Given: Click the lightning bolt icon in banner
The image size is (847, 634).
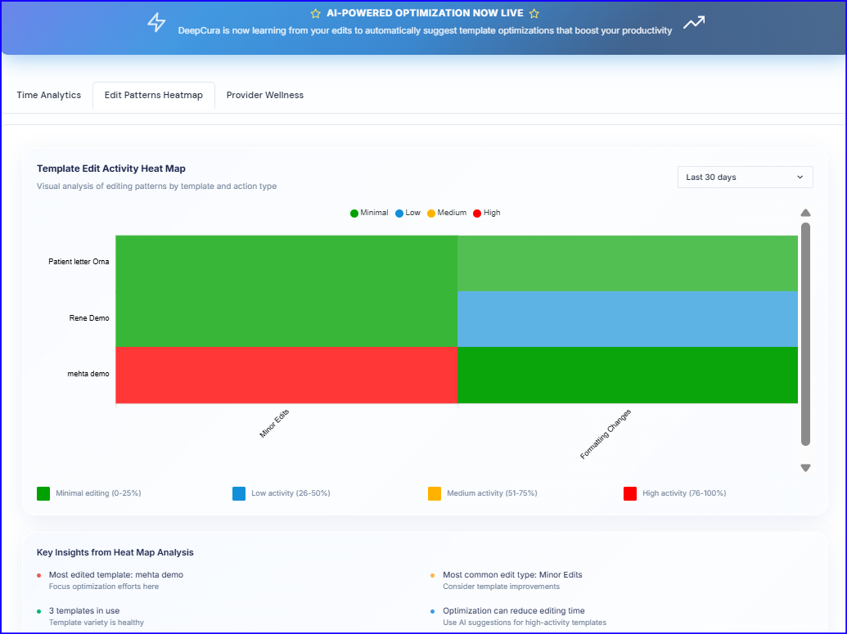Looking at the screenshot, I should tap(156, 22).
